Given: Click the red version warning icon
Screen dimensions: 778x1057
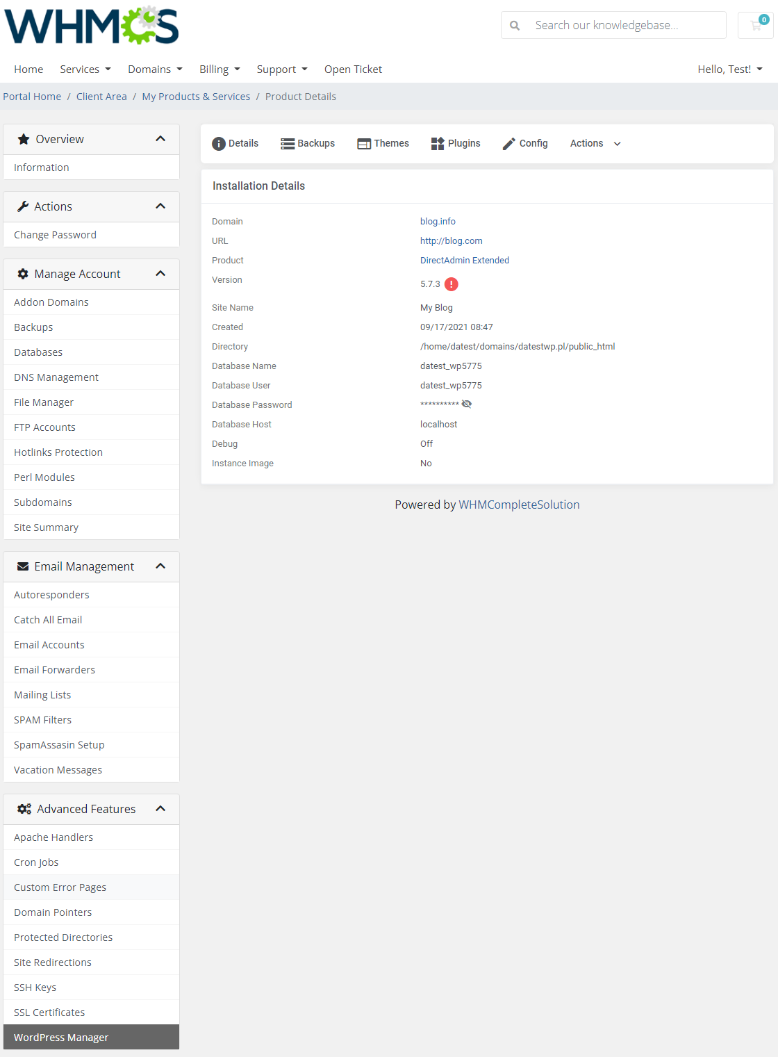Looking at the screenshot, I should pos(452,284).
